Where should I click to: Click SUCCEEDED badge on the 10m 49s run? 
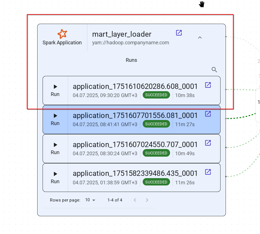click(x=156, y=153)
